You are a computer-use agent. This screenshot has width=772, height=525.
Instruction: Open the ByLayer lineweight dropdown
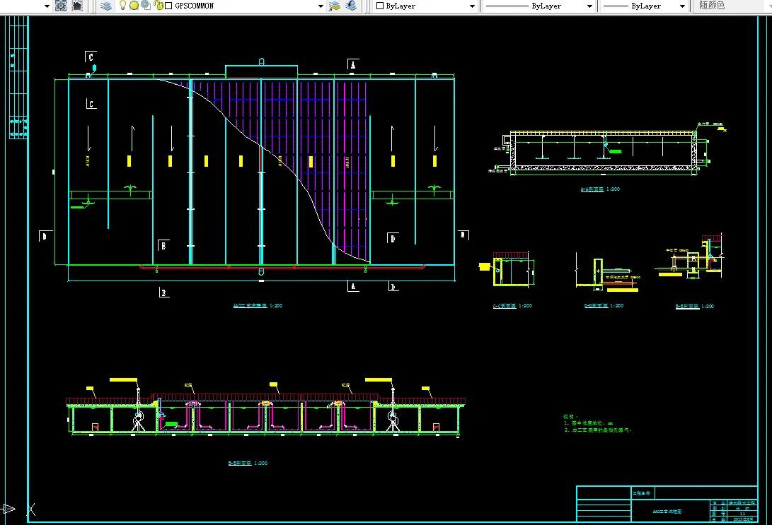682,6
